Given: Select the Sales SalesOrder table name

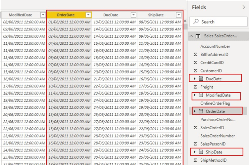Looking at the screenshot, I should pyautogui.click(x=221, y=36).
